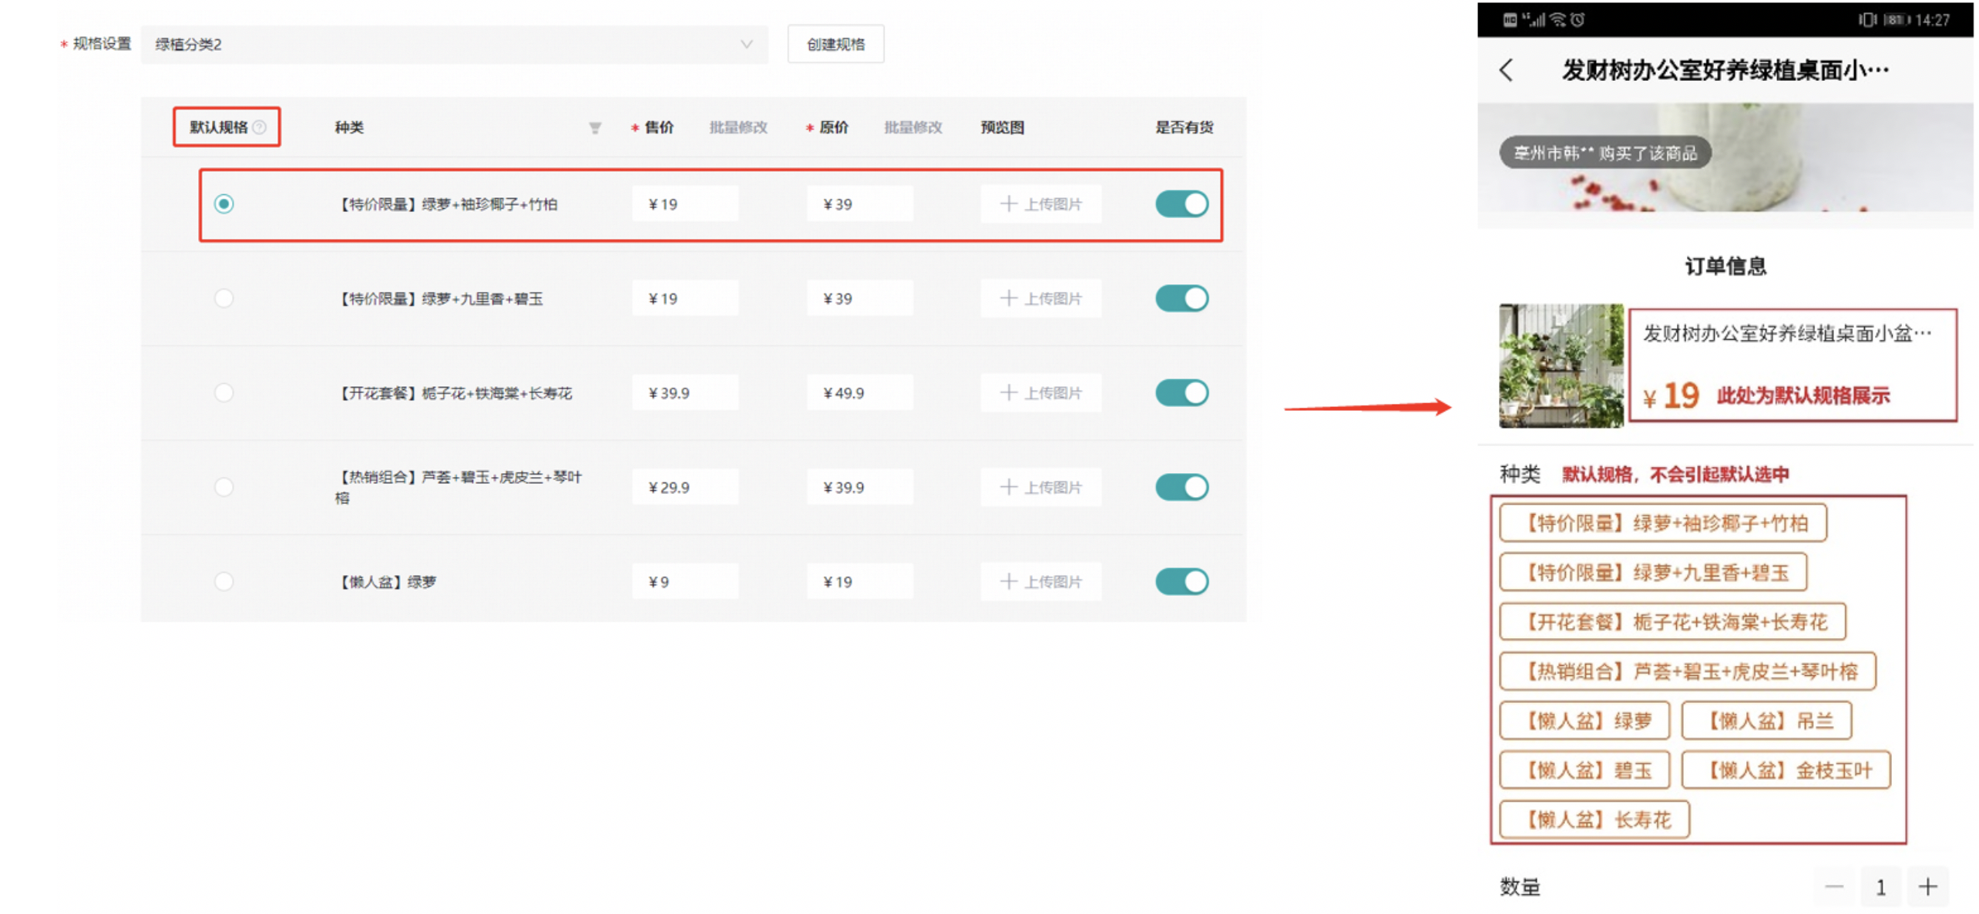
Task: Tap the signal strength icon in status bar
Action: pyautogui.click(x=1534, y=19)
